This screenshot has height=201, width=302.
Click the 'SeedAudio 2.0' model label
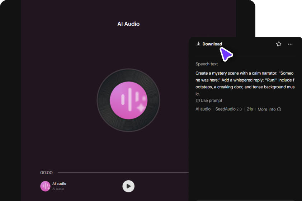point(228,109)
